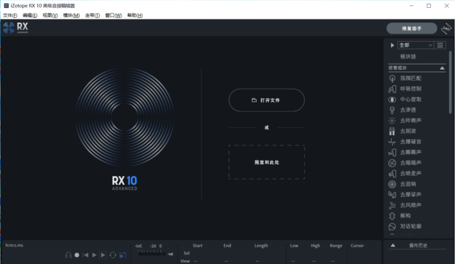
Task: Open the Ambience Match (氛围匹配) module icon
Action: [392, 78]
